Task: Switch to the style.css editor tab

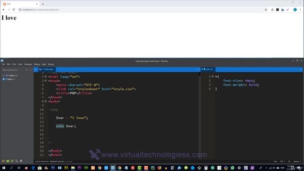Action: coord(208,69)
